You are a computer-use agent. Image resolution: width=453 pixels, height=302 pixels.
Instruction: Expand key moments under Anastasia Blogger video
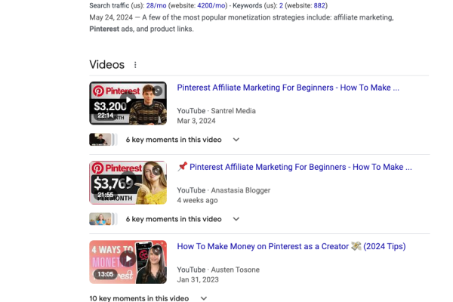pos(236,219)
